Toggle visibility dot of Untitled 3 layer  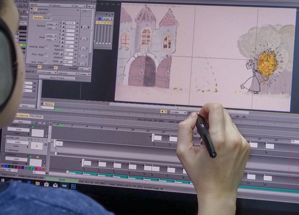(30, 156)
